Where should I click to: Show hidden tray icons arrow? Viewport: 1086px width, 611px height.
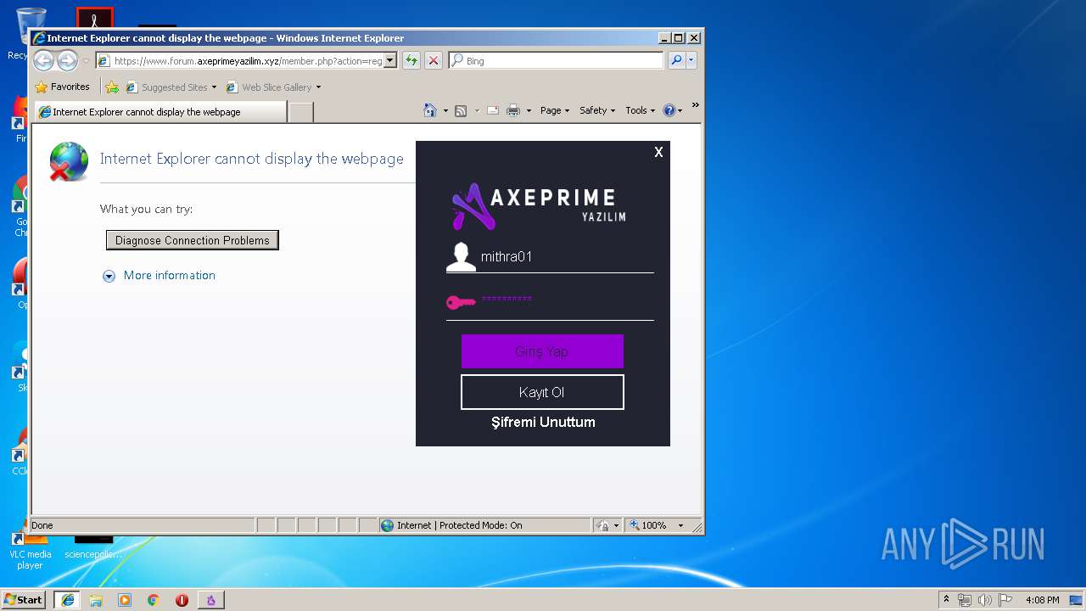[x=946, y=600]
